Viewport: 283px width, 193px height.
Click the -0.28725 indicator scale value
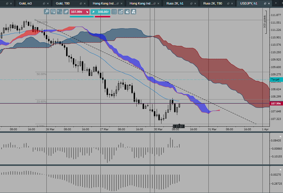point(276,184)
